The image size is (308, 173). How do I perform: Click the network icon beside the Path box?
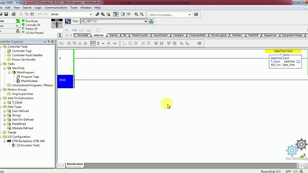pyautogui.click(x=151, y=21)
